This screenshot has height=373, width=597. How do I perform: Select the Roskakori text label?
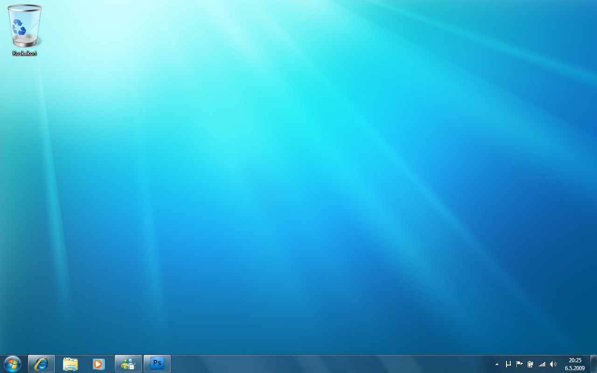(24, 53)
